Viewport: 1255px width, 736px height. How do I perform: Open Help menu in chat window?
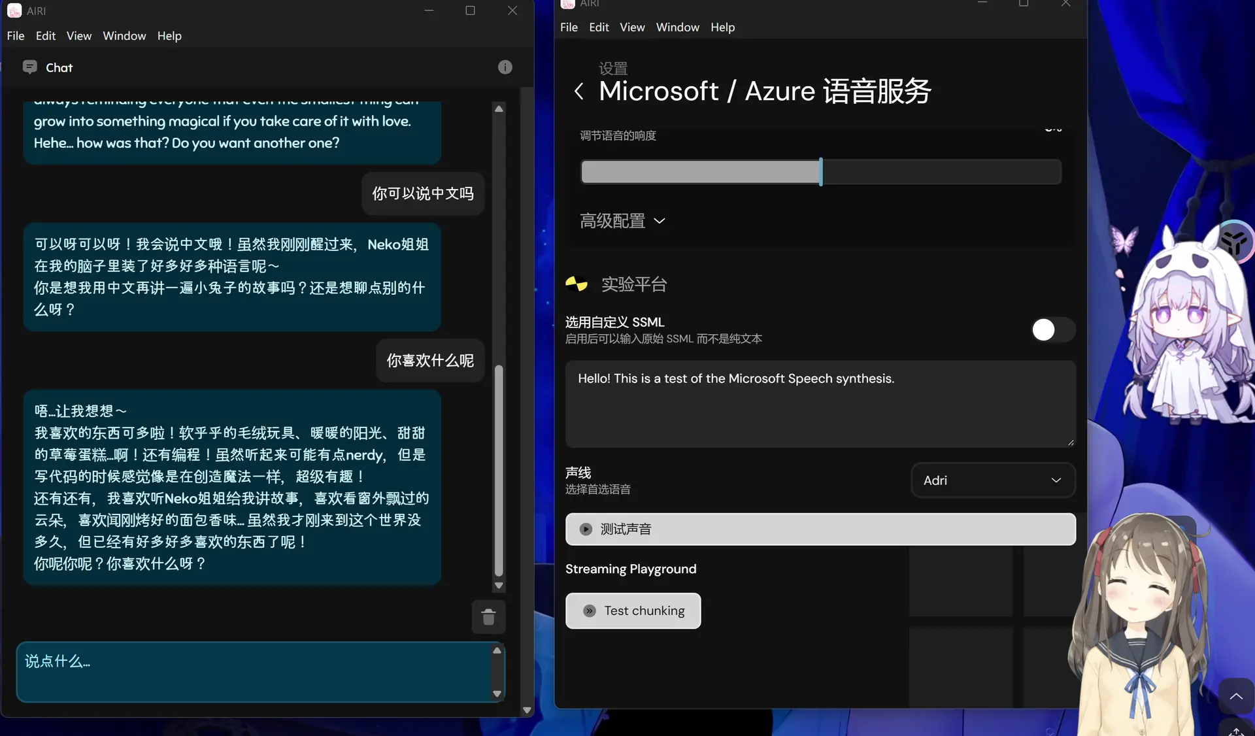[169, 36]
